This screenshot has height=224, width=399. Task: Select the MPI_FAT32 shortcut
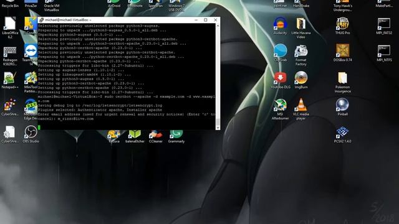[x=384, y=26]
